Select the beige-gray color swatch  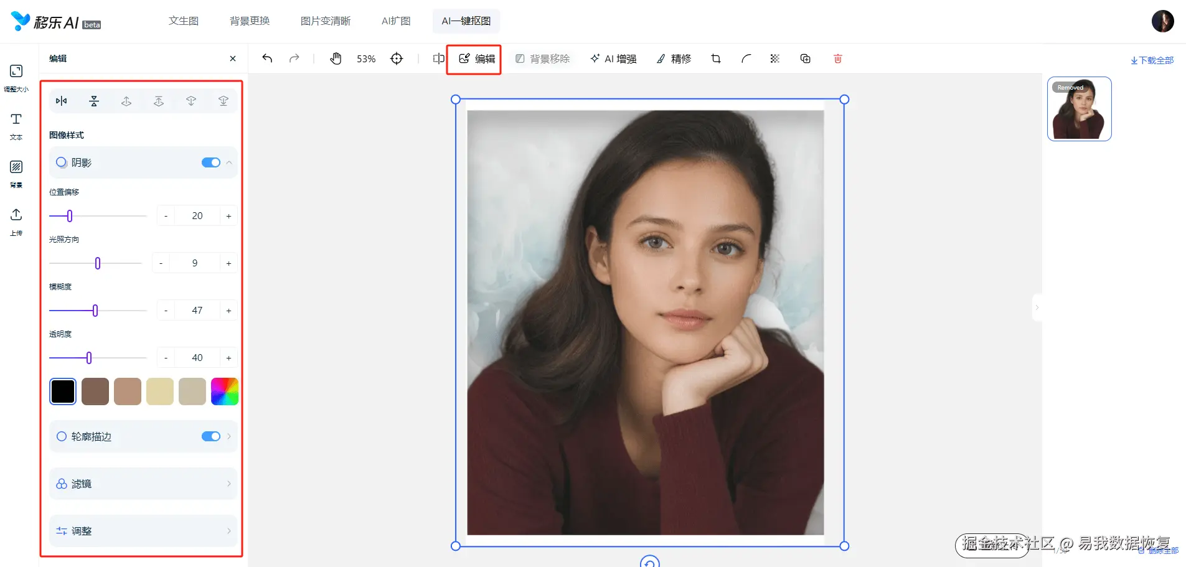point(192,391)
